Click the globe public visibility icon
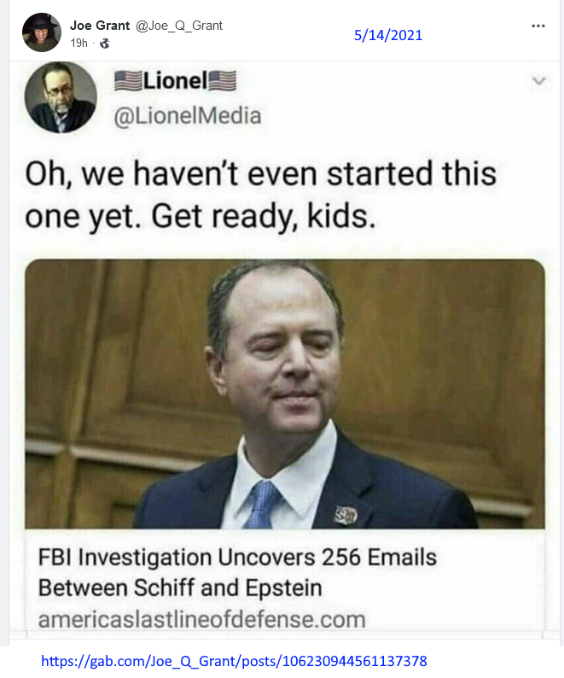The height and width of the screenshot is (678, 564). (105, 44)
